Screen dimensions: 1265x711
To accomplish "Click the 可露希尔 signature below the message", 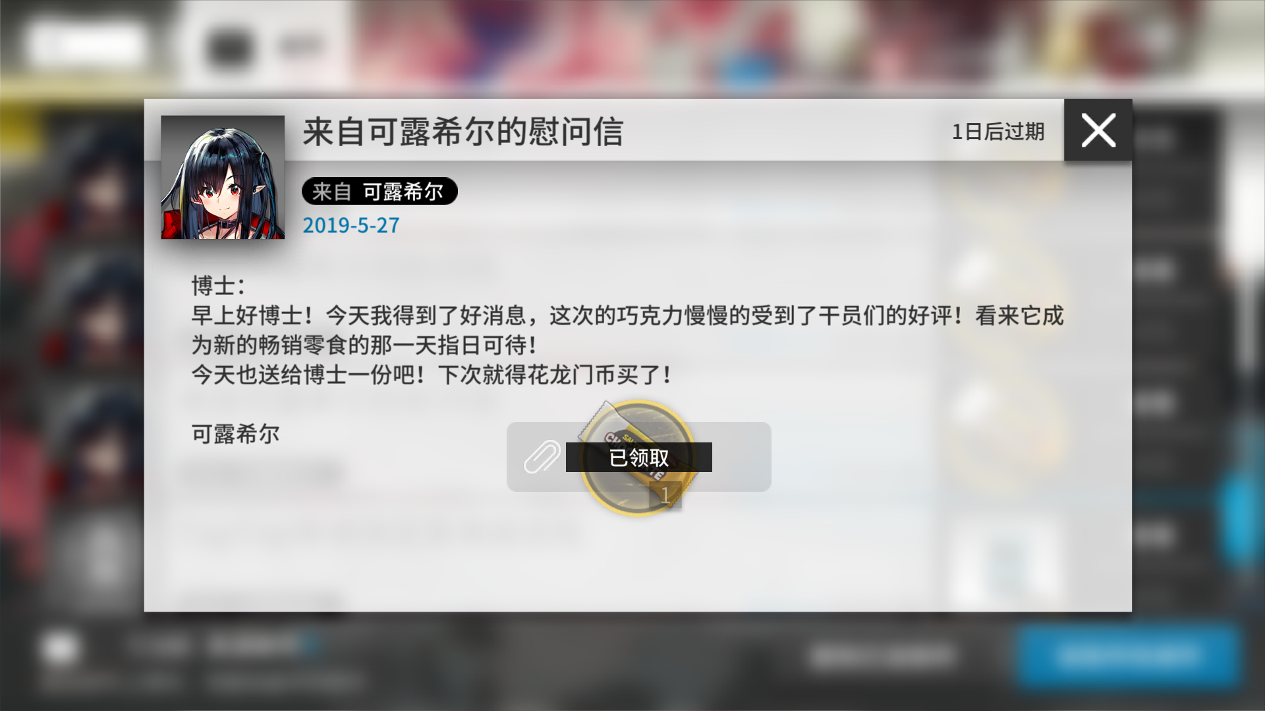I will [235, 434].
